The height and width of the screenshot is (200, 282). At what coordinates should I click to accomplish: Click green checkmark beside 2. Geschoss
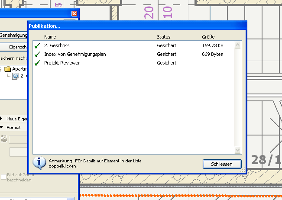(x=37, y=45)
